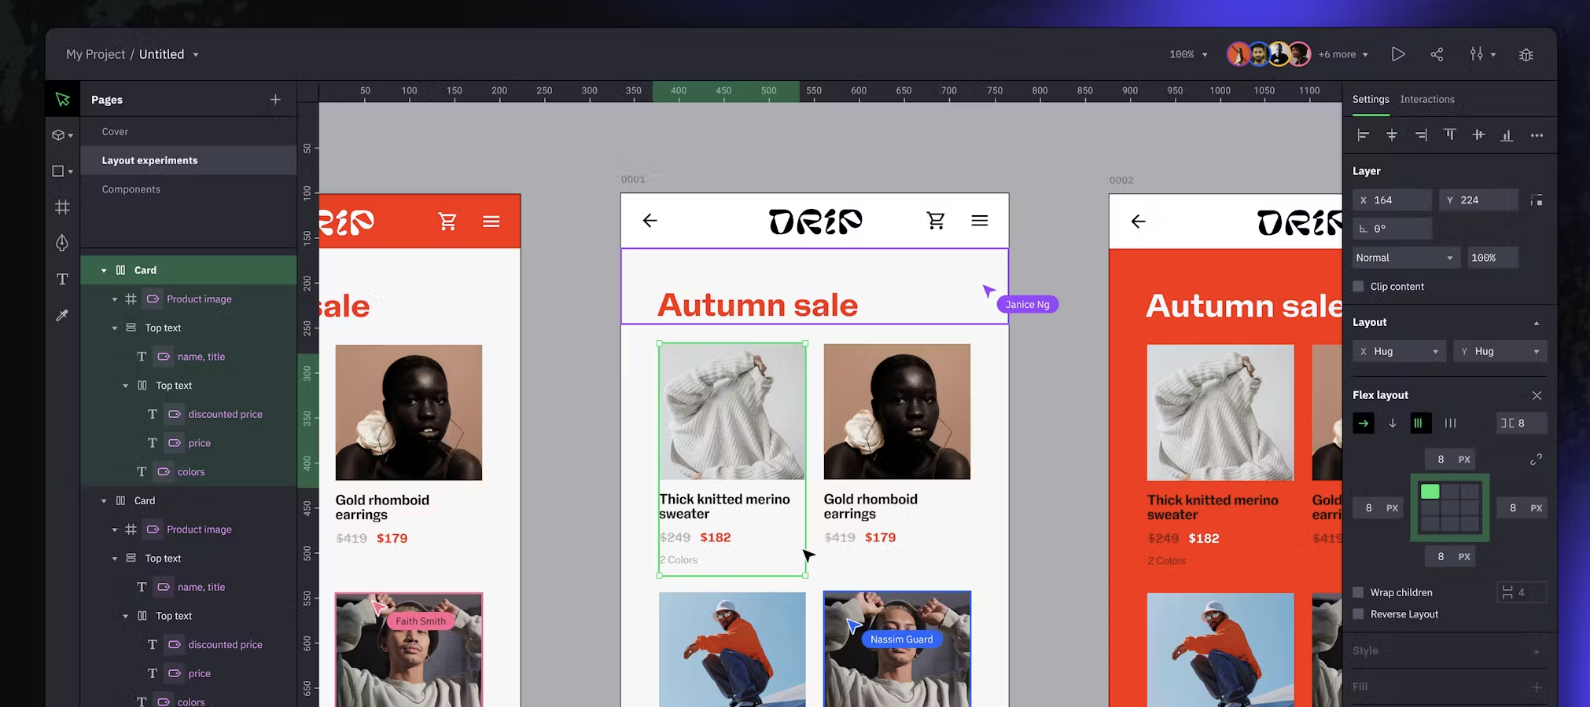Edit the layer opacity 100% field

click(1492, 258)
